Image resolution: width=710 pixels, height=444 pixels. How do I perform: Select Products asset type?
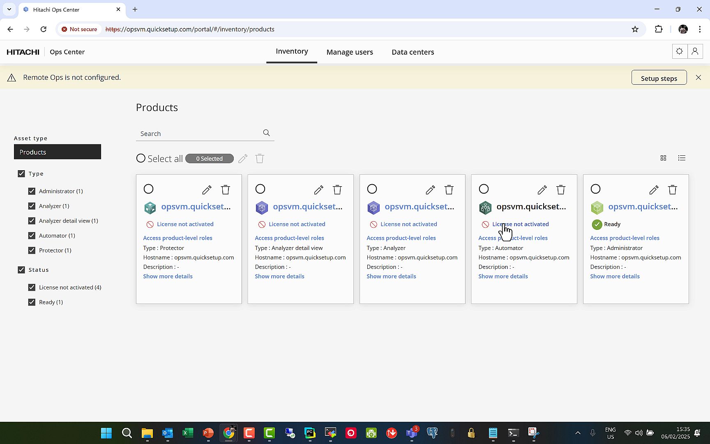(x=58, y=152)
